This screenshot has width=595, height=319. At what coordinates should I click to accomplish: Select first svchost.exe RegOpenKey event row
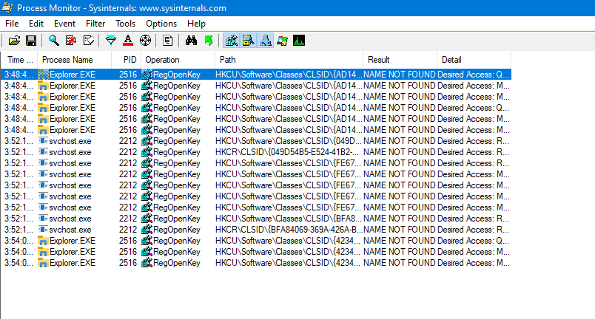click(222, 141)
